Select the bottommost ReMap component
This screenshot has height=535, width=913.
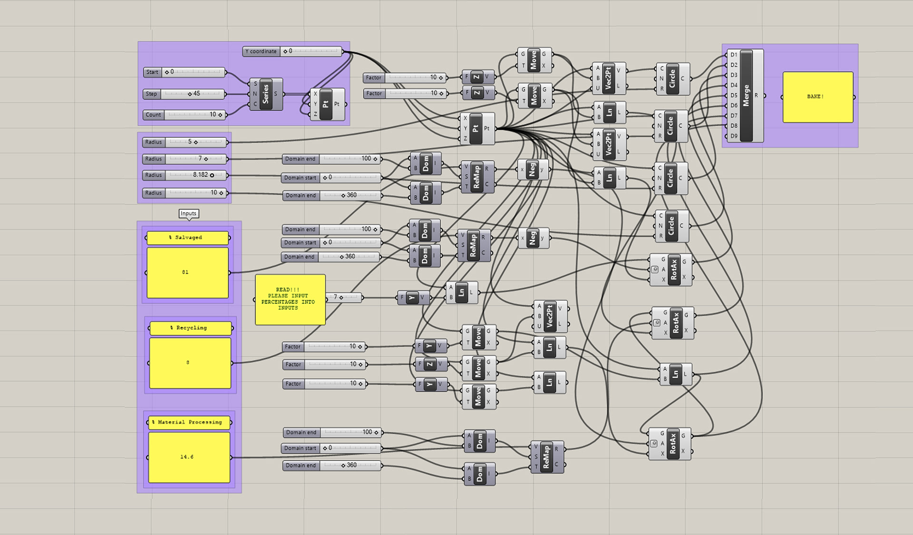click(546, 457)
